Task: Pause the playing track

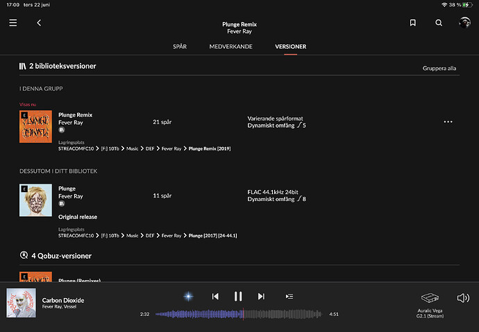Action: point(238,297)
